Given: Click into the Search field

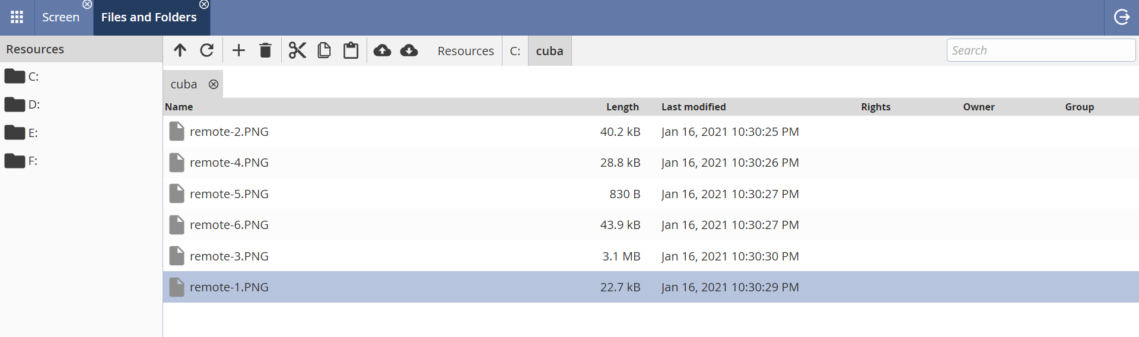Looking at the screenshot, I should coord(1041,50).
